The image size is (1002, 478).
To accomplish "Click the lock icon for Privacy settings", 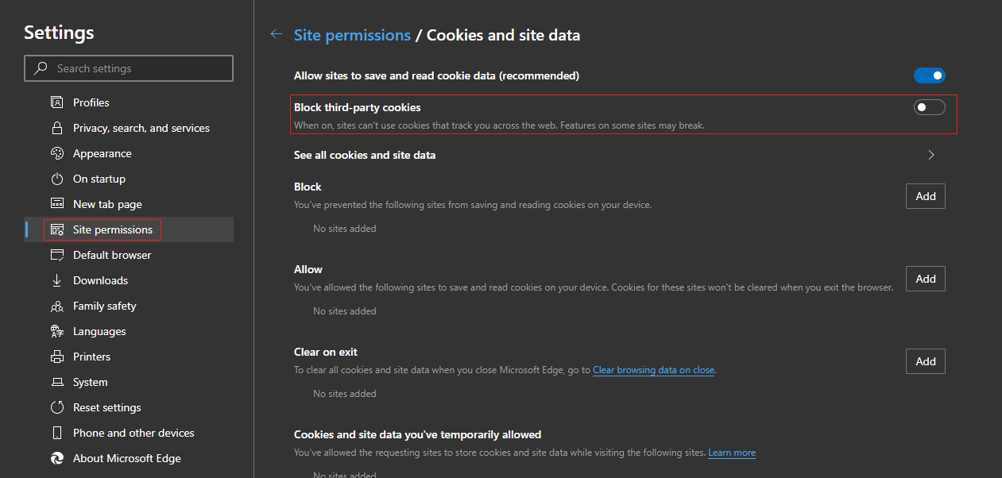I will coord(56,128).
